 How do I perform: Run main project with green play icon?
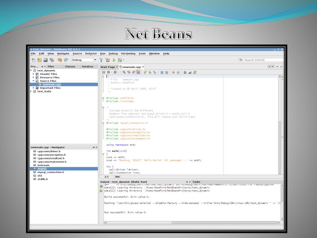click(x=114, y=60)
